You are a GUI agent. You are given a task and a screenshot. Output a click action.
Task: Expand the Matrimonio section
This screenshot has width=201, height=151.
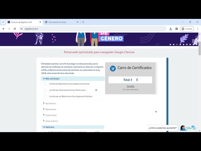[50, 109]
